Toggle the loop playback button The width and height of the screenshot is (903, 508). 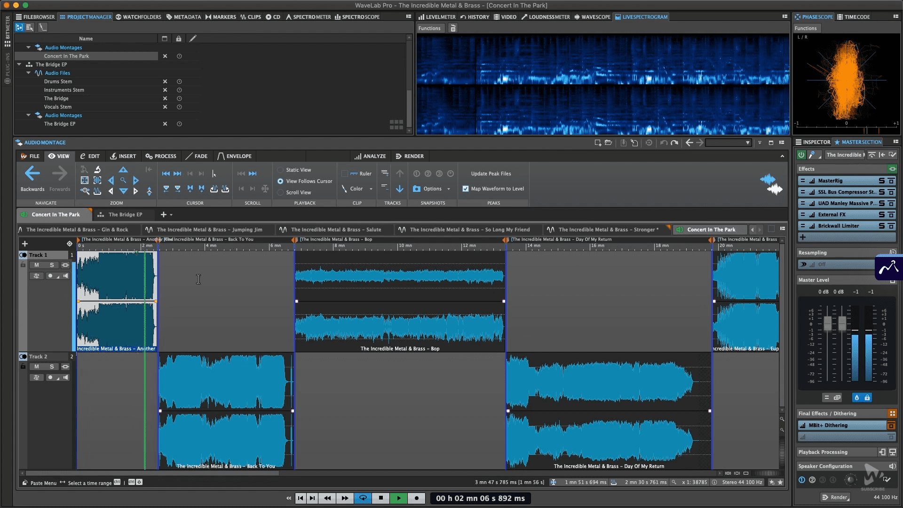pyautogui.click(x=363, y=498)
